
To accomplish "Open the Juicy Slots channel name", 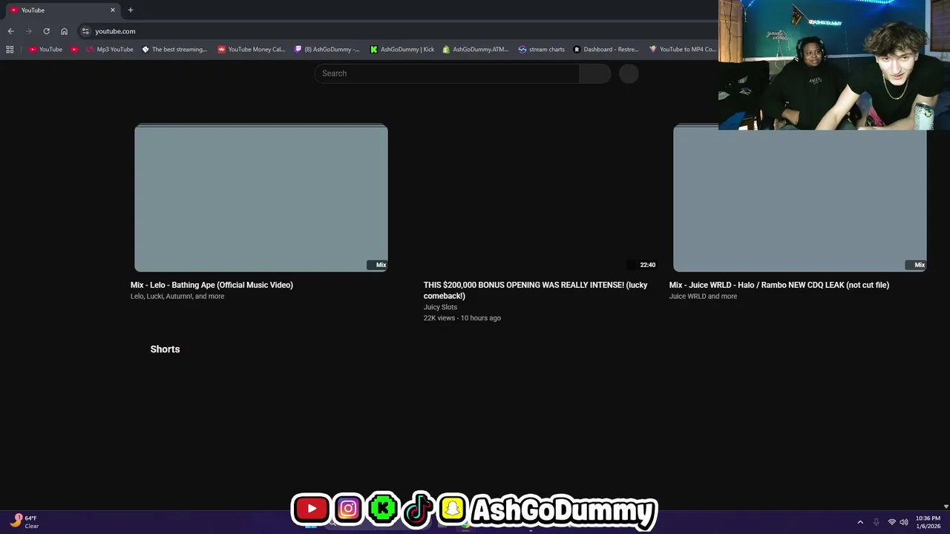I will (440, 307).
